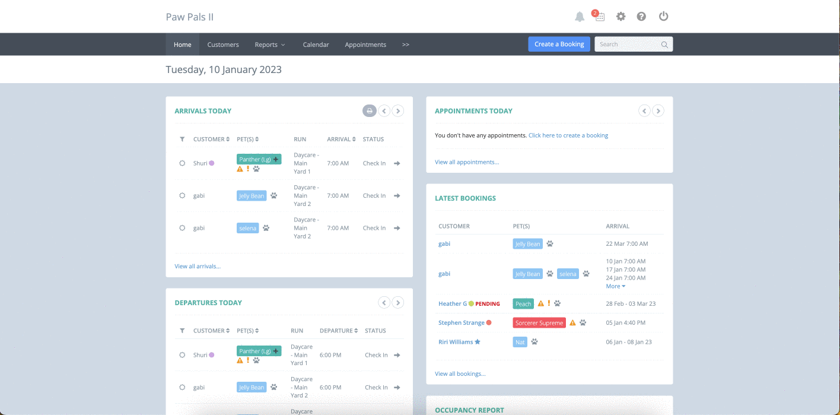Open the notifications bell icon
Viewport: 840px width, 415px height.
(580, 17)
